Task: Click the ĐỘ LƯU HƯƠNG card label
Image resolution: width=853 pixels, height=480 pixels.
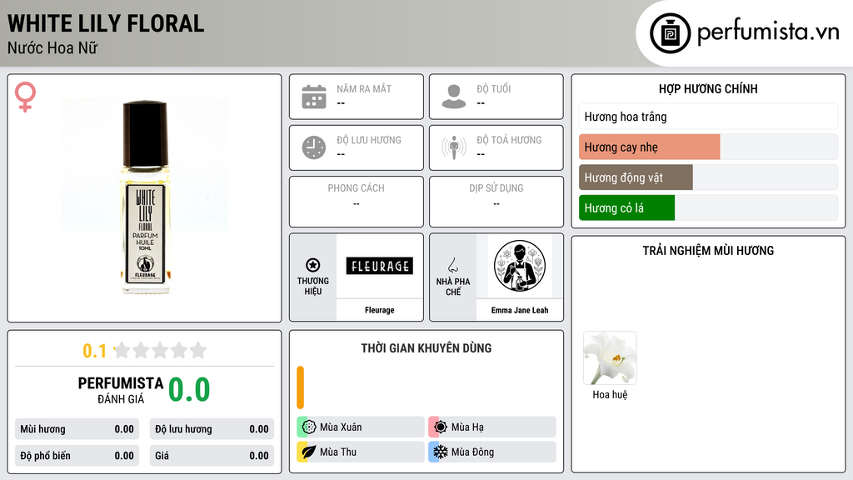Action: 369,140
